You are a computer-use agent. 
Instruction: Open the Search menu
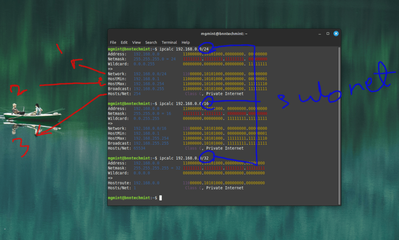(151, 42)
